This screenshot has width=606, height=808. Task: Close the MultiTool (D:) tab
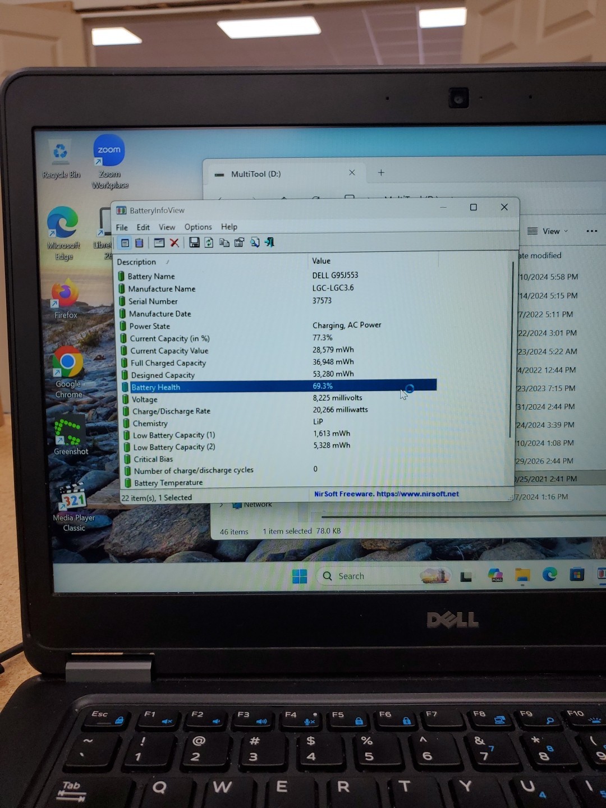[352, 173]
